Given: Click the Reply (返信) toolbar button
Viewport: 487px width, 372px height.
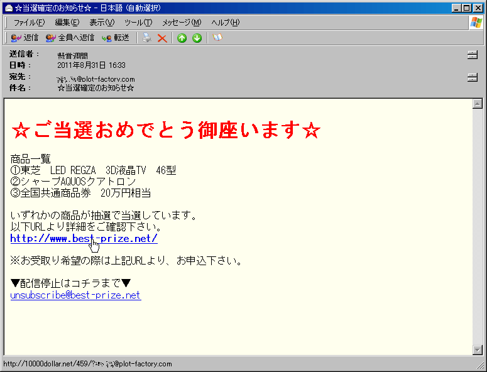Looking at the screenshot, I should 25,38.
